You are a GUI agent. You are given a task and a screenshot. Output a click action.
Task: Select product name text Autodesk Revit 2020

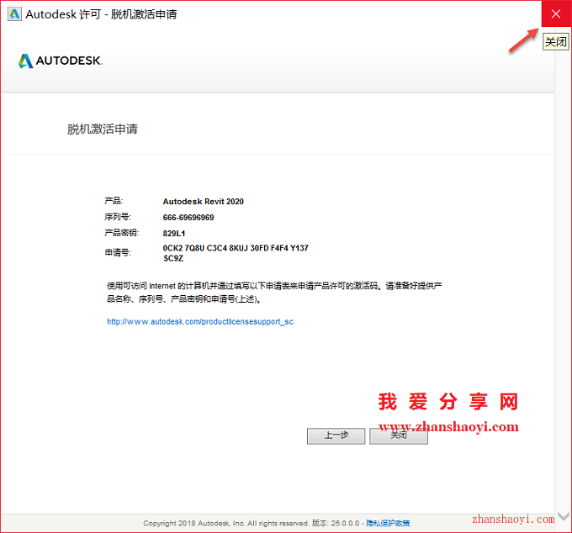[x=204, y=201]
